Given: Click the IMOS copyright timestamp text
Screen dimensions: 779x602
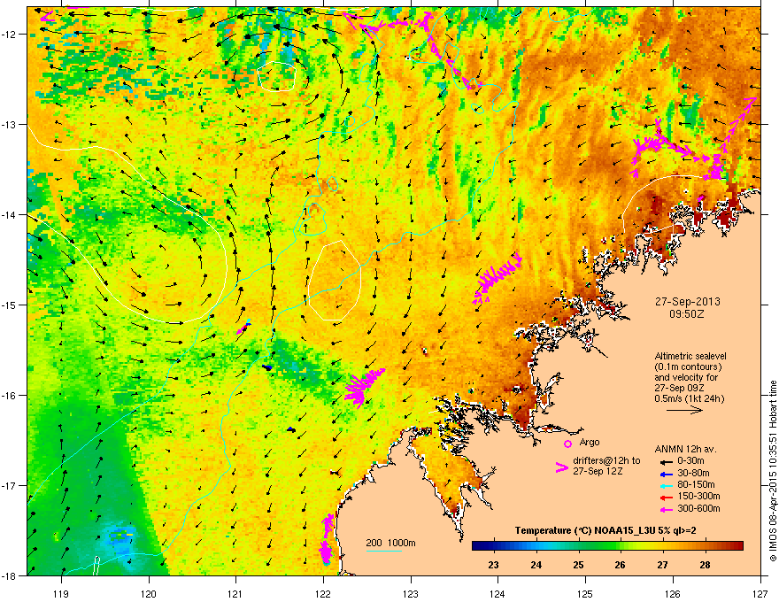Looking at the screenshot, I should click(x=773, y=471).
